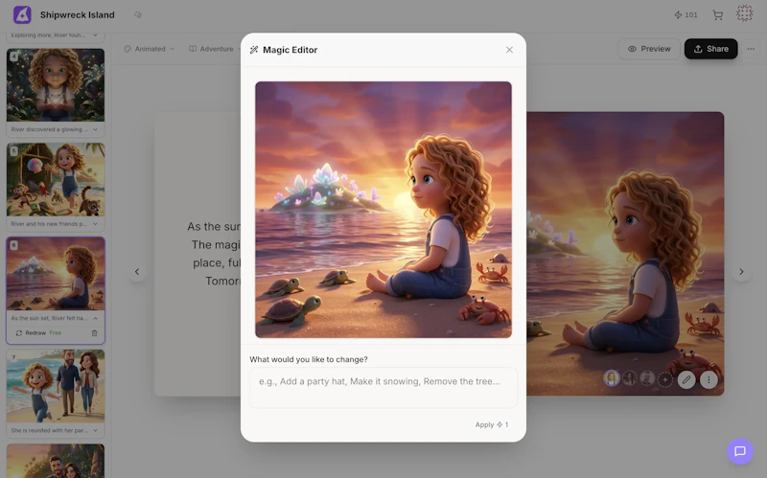Open the Animated style dropdown
Image resolution: width=767 pixels, height=478 pixels.
coord(150,49)
